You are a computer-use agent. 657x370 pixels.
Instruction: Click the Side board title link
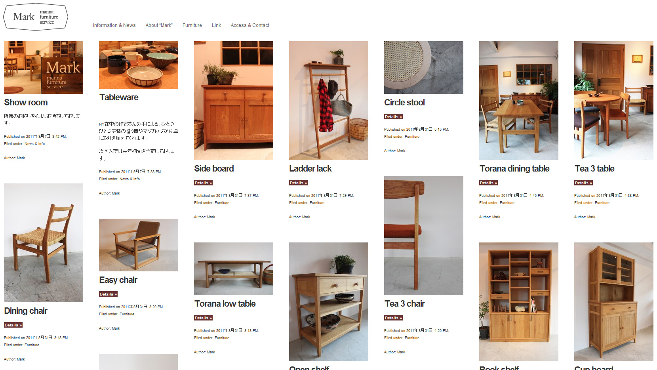click(214, 169)
